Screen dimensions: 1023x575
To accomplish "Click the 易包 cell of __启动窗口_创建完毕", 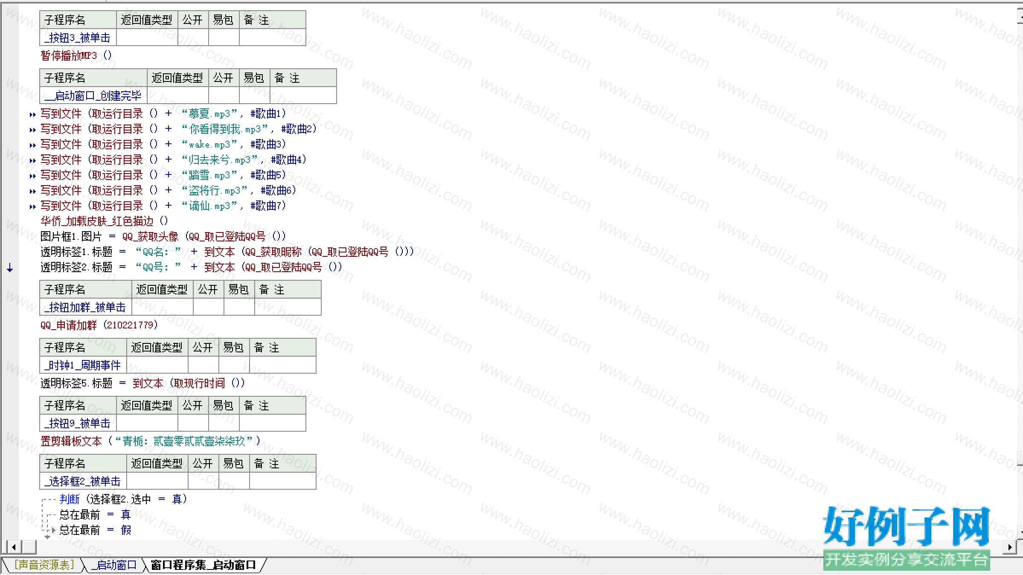I will point(255,96).
